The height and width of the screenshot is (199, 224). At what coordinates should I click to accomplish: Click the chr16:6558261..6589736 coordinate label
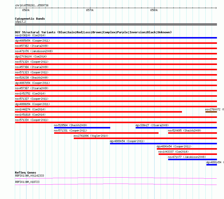click(32, 5)
